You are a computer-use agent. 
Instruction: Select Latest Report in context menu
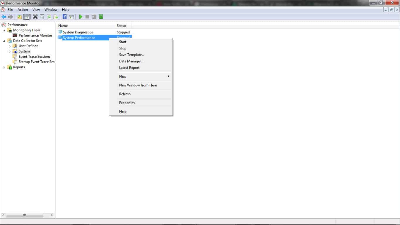pos(129,68)
